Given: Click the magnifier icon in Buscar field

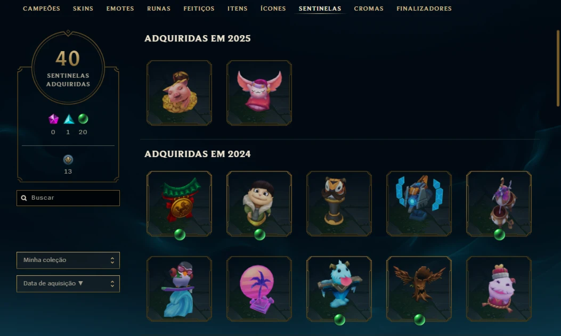Looking at the screenshot, I should [x=24, y=198].
